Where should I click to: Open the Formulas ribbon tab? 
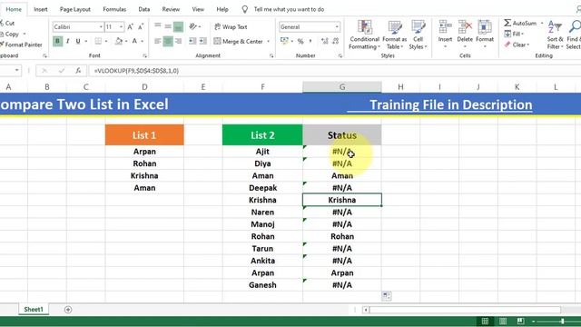tap(114, 9)
